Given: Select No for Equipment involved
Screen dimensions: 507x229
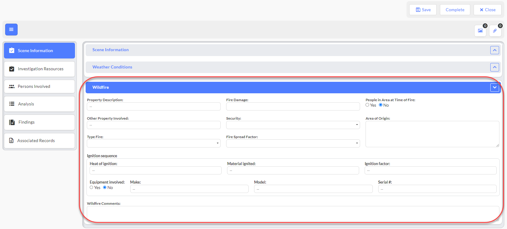Looking at the screenshot, I should pos(105,187).
